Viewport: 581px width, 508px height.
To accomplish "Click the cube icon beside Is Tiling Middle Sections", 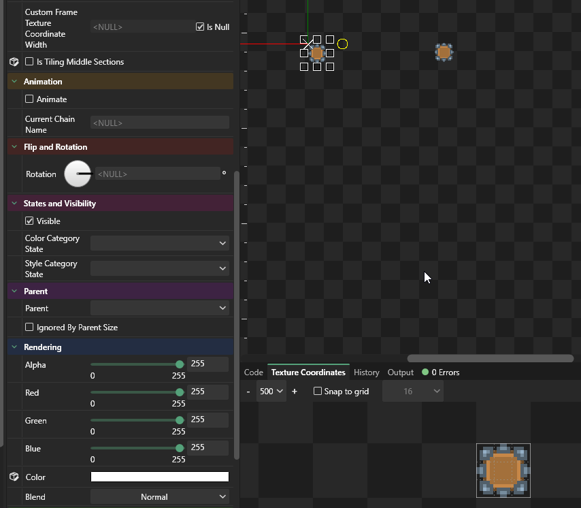I will [x=14, y=62].
